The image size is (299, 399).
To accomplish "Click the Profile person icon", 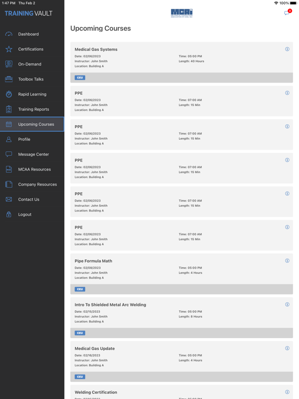I will [9, 139].
